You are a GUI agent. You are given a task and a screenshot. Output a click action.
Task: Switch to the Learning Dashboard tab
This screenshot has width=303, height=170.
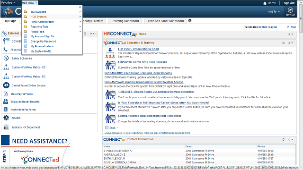point(125,21)
